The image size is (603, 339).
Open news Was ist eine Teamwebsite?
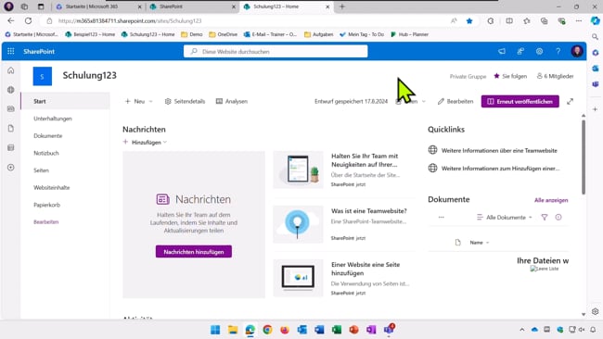[369, 211]
